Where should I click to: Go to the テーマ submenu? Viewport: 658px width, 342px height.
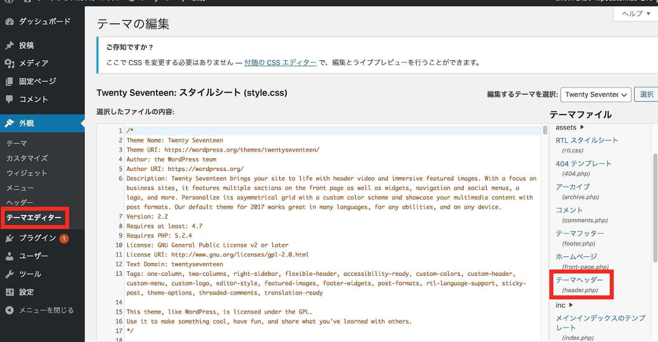click(x=16, y=143)
